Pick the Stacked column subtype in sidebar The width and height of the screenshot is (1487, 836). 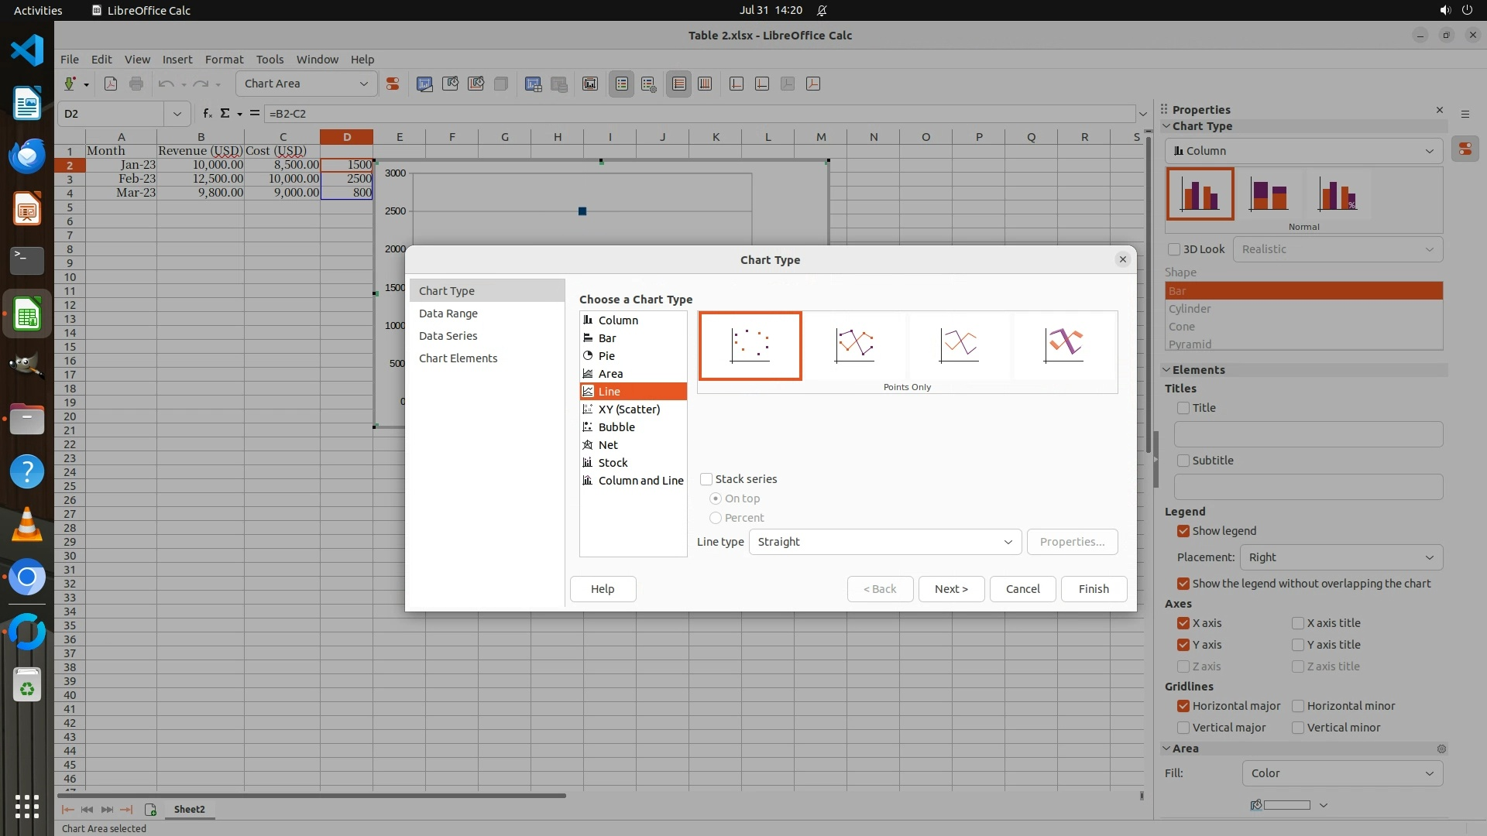click(1268, 194)
